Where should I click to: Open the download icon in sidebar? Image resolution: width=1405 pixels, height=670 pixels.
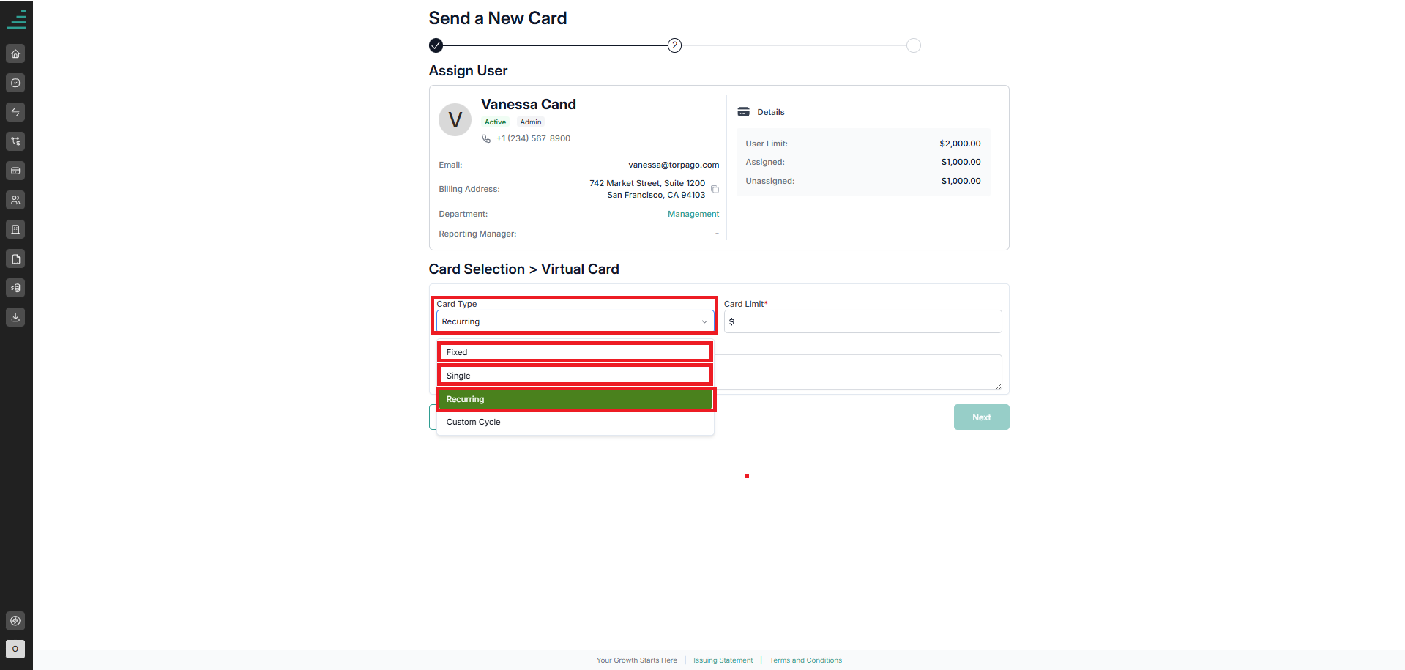click(15, 317)
